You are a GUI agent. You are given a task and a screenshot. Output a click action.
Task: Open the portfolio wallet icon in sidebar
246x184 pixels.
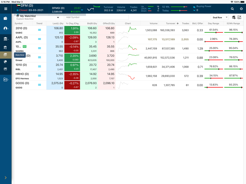click(x=5, y=18)
